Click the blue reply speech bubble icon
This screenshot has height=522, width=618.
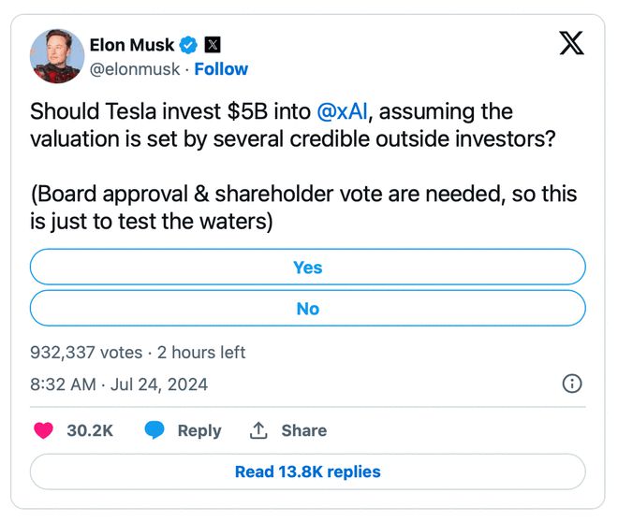tap(154, 430)
